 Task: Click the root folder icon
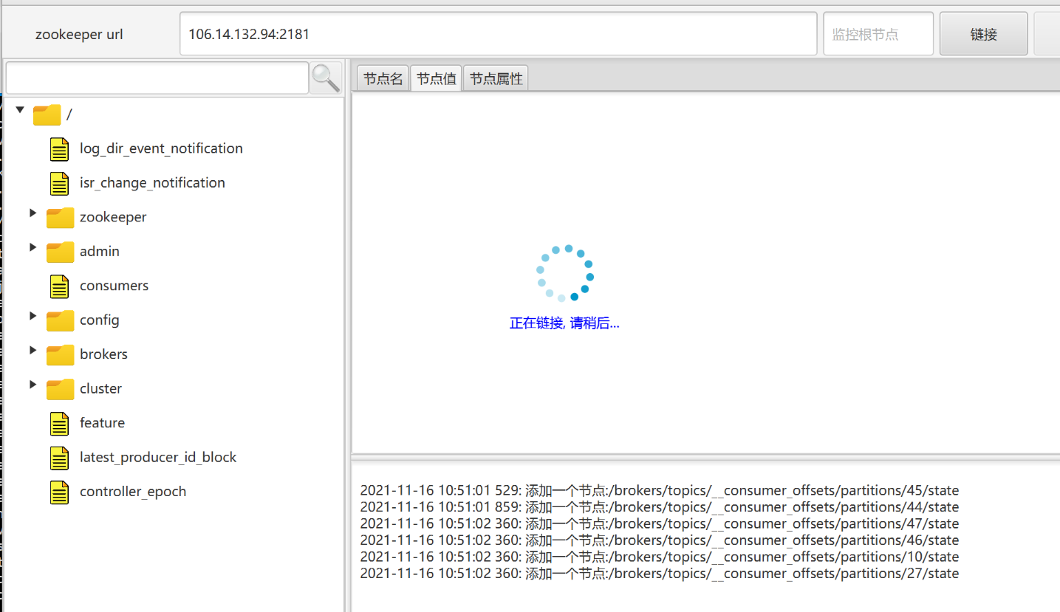(47, 114)
